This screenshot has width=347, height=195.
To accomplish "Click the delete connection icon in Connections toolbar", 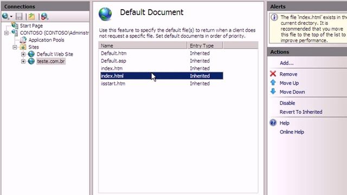I will (x=44, y=16).
